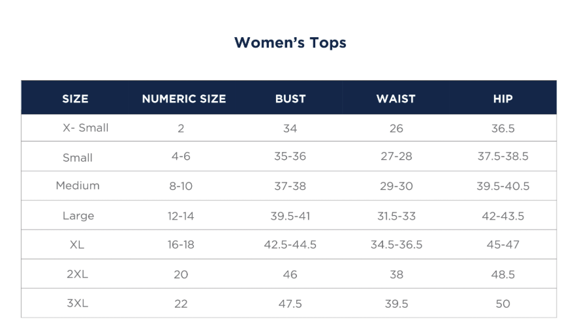Screen dimensions: 573x328
Task: Click waist value 34.5-36.5 cell
Action: 396,245
